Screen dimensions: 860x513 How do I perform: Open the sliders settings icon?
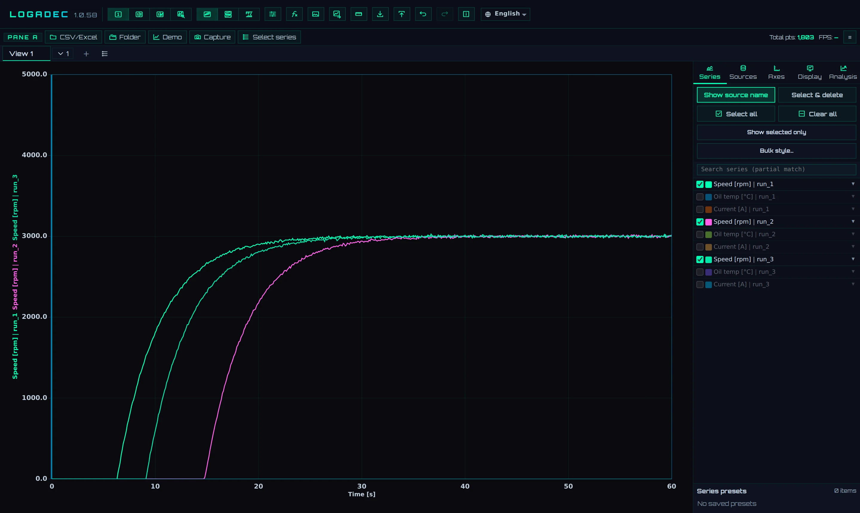[x=273, y=14]
